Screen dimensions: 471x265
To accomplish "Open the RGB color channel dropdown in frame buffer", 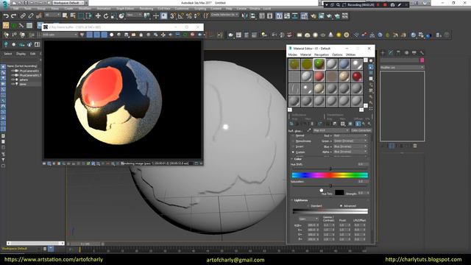I will 60,35.
